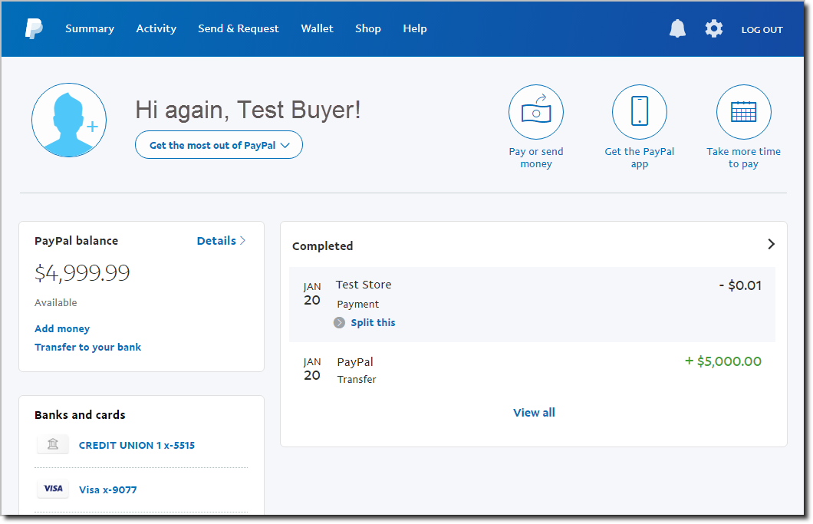
Task: Open the notifications bell
Action: (x=677, y=29)
